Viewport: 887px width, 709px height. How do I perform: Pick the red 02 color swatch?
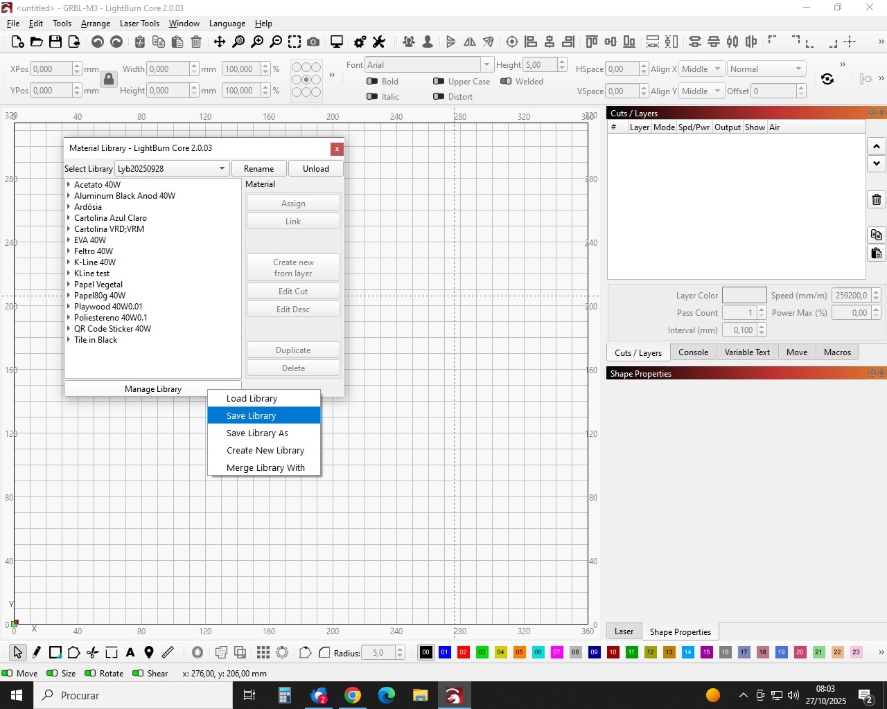464,652
